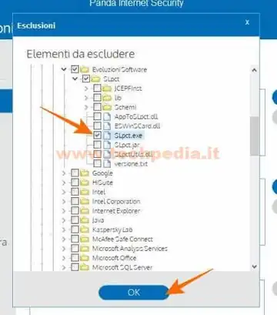The image size is (277, 315).
Task: Close the Esclusioni dialog
Action: [x=247, y=22]
